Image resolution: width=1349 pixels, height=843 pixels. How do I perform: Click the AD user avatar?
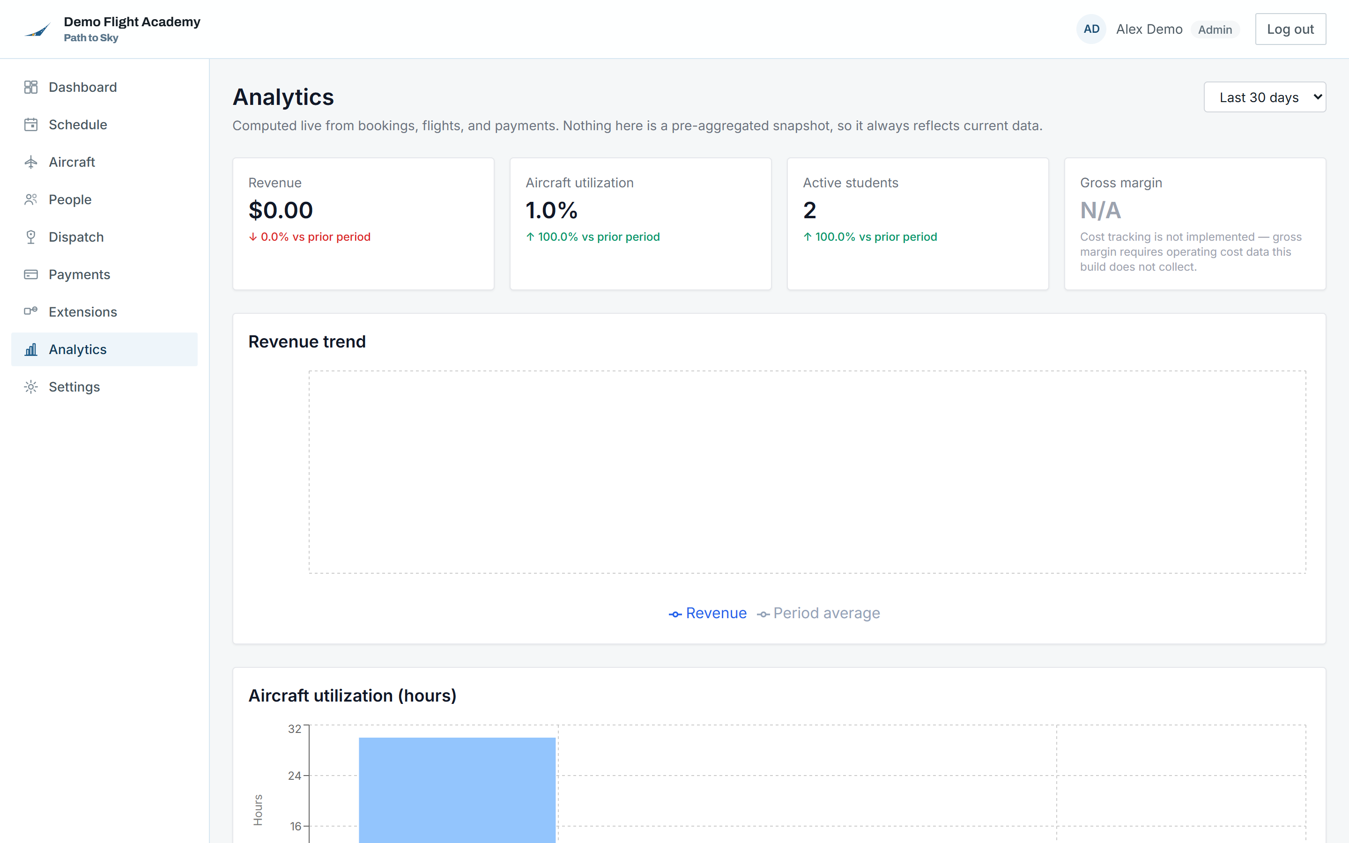[1091, 29]
